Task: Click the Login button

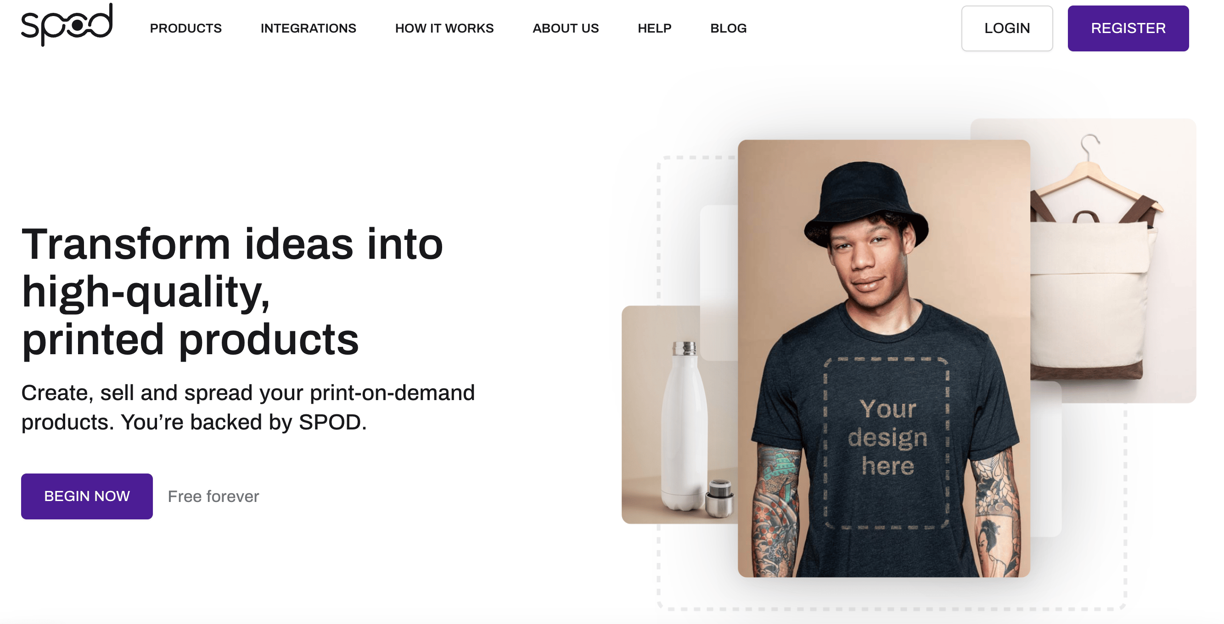Action: click(x=1007, y=28)
